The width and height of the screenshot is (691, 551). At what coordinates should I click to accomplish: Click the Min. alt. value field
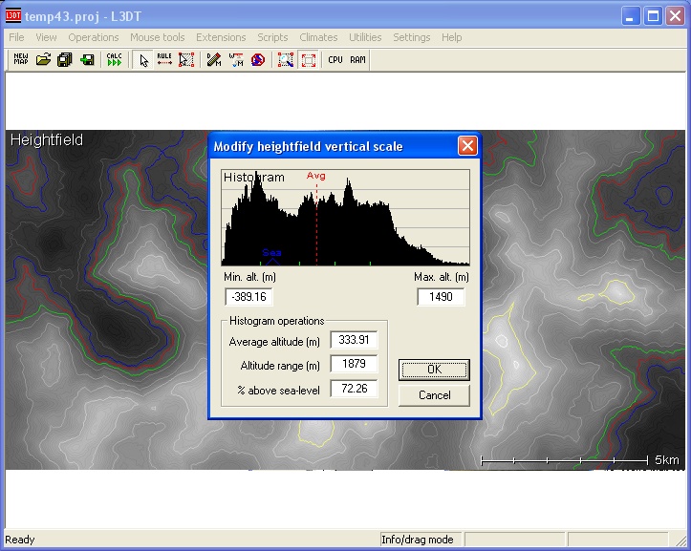coord(248,297)
